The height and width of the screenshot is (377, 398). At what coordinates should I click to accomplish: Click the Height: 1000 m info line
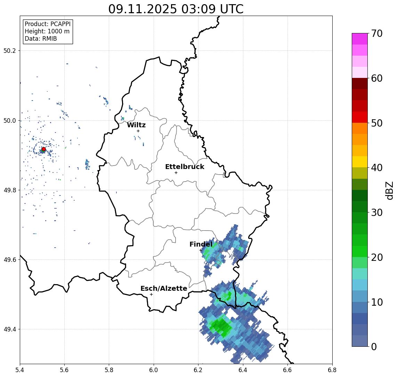click(x=47, y=31)
